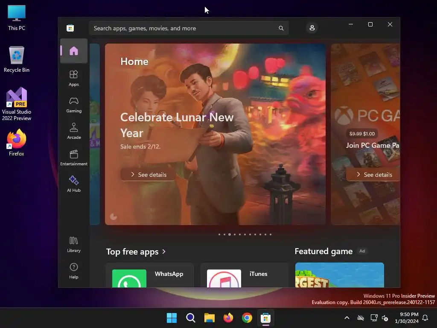Select This PC desktop icon
The width and height of the screenshot is (437, 328).
(17, 18)
